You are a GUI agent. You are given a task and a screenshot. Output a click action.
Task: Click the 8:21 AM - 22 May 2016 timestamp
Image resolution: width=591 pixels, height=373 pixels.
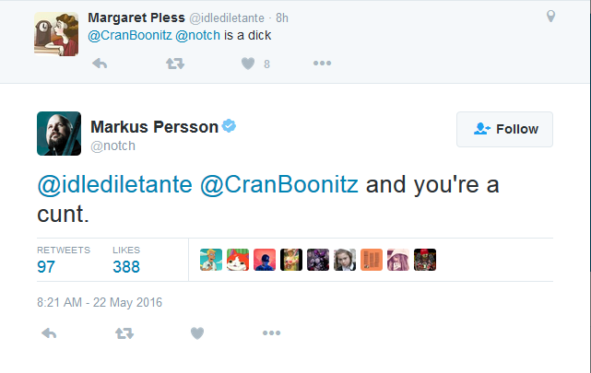pos(100,302)
